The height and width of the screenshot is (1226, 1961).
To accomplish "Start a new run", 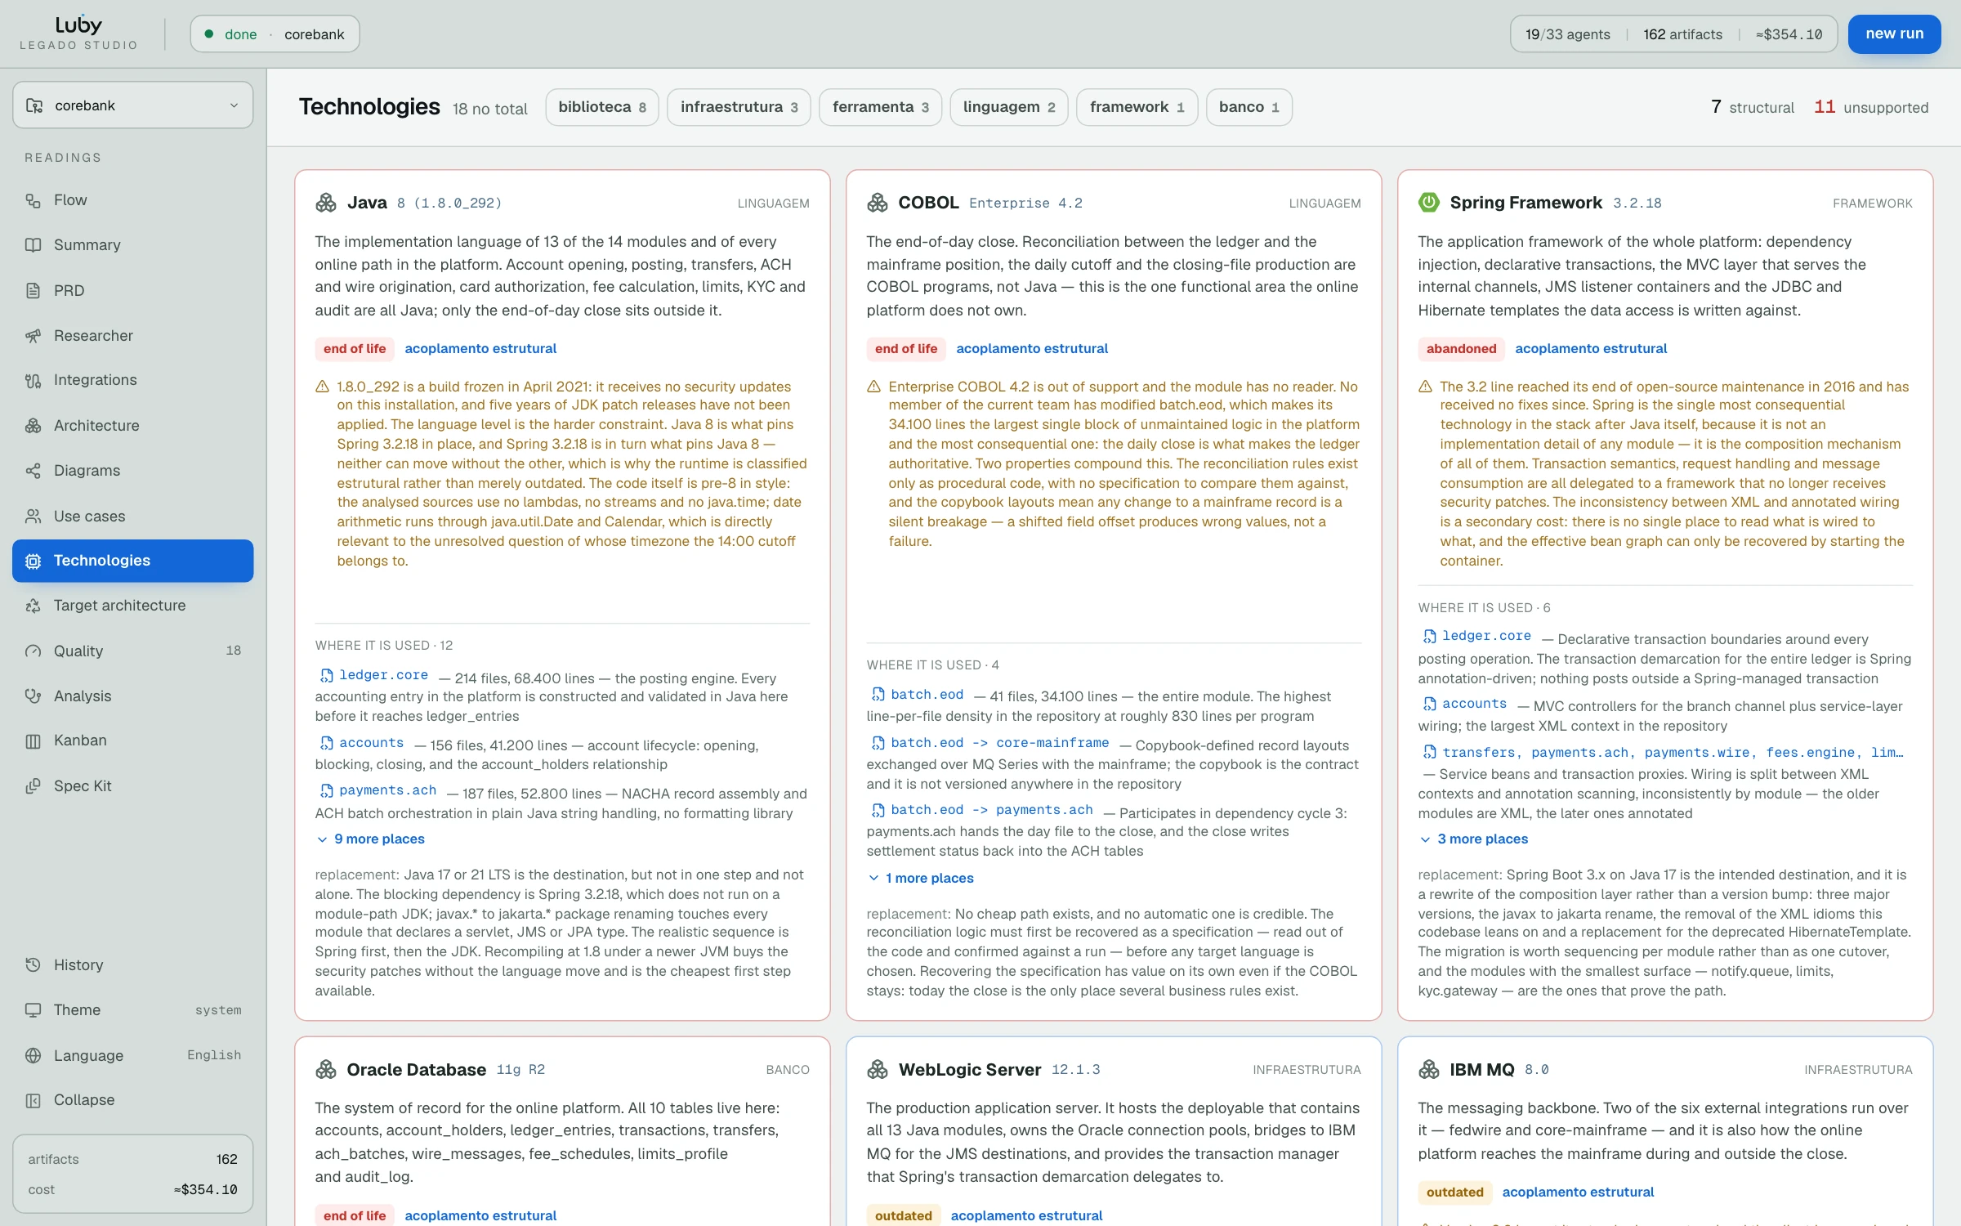I will coord(1894,34).
